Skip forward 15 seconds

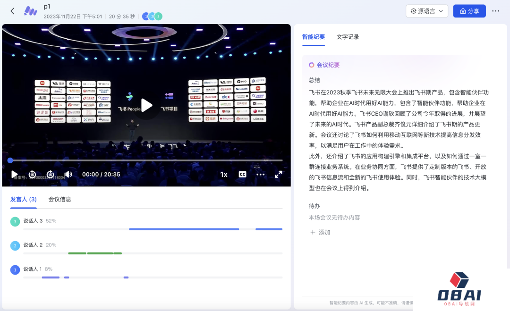(x=50, y=174)
